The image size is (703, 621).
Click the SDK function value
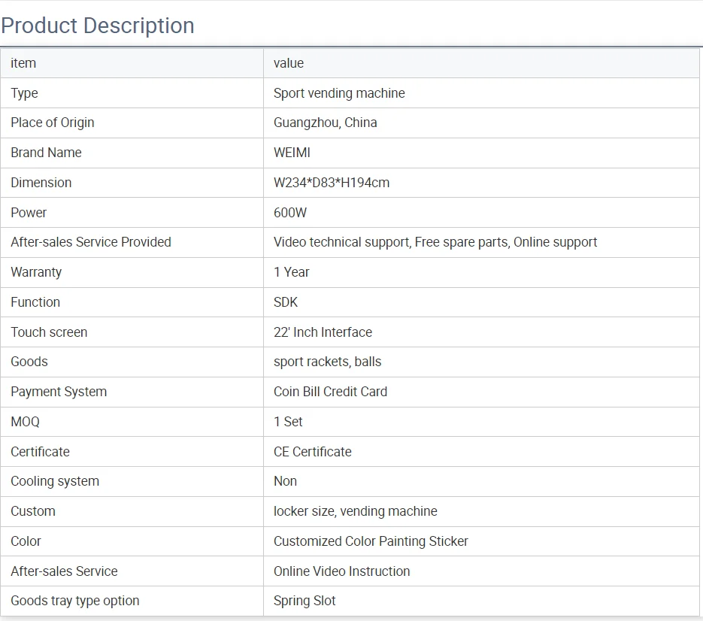coord(286,302)
